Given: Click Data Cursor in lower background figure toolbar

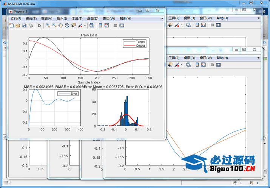Looking at the screenshot, I should tap(170, 65).
